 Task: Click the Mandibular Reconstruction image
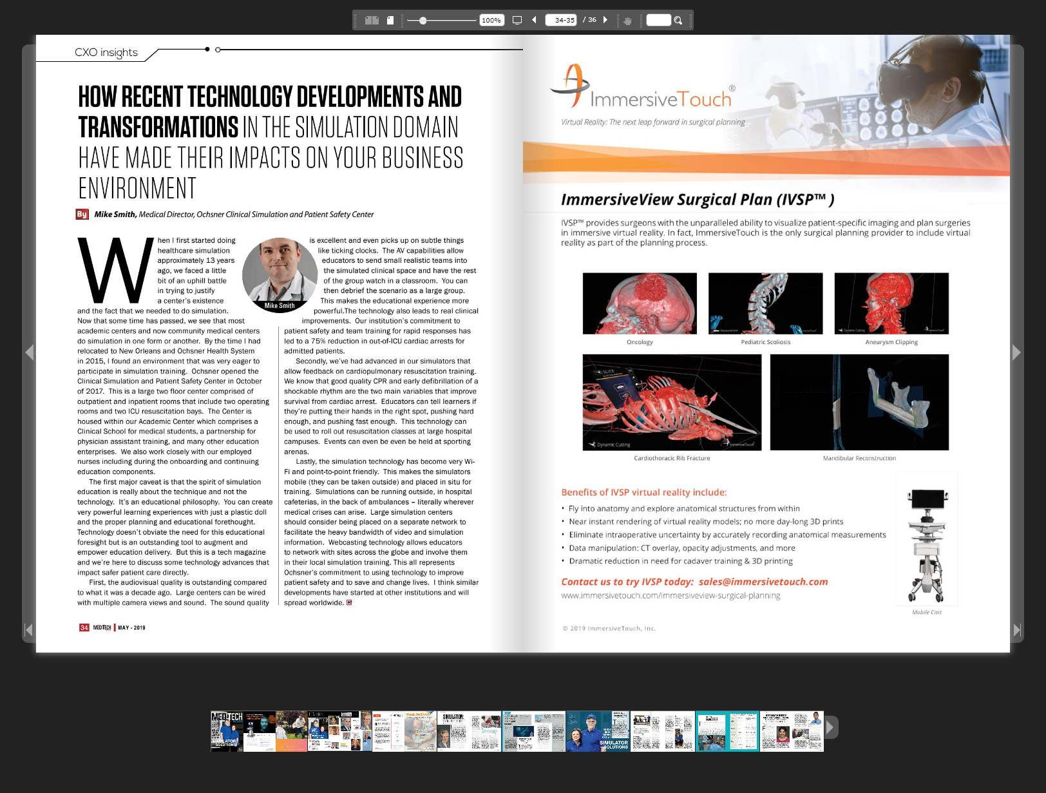[859, 402]
